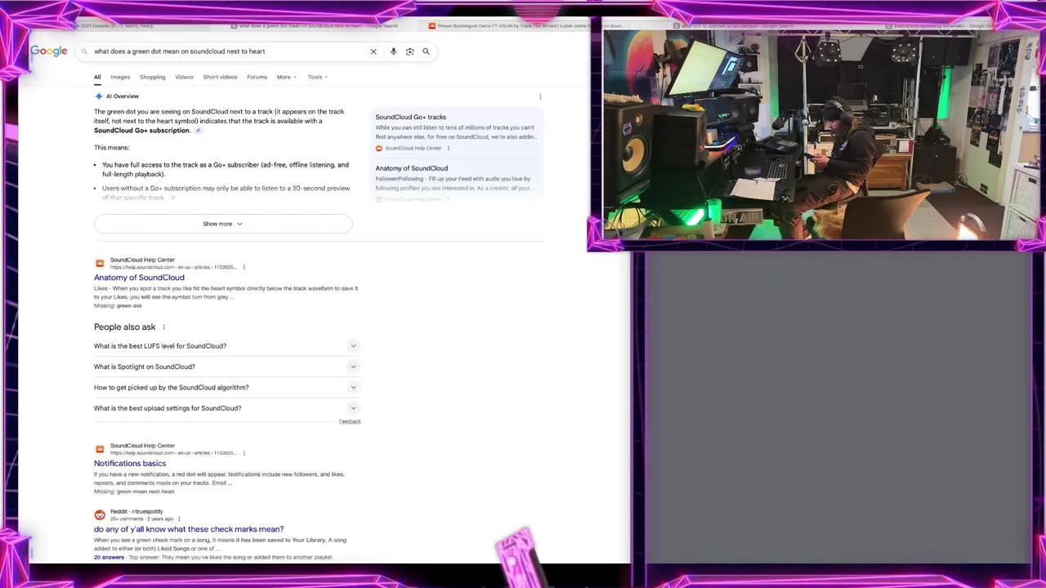Switch to the Shopping tab
Image resolution: width=1046 pixels, height=588 pixels.
(153, 77)
